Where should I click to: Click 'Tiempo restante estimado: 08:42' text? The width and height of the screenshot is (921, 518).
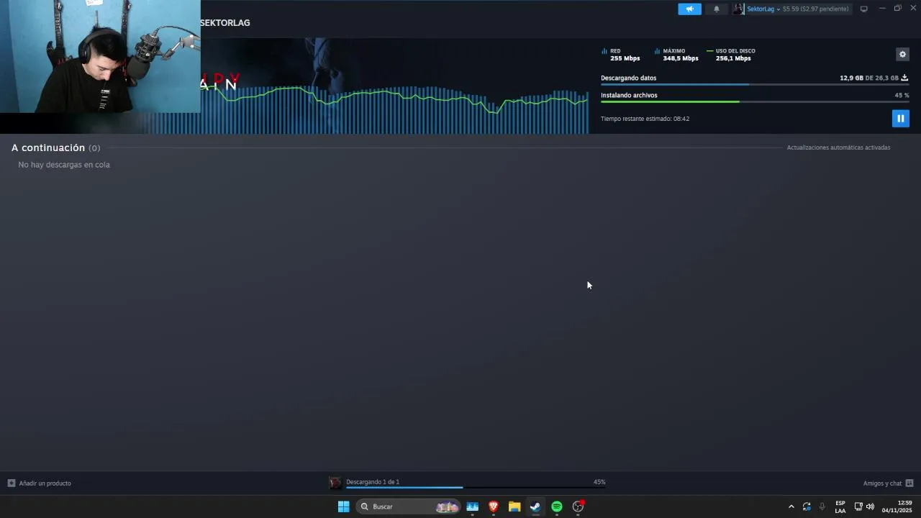645,119
